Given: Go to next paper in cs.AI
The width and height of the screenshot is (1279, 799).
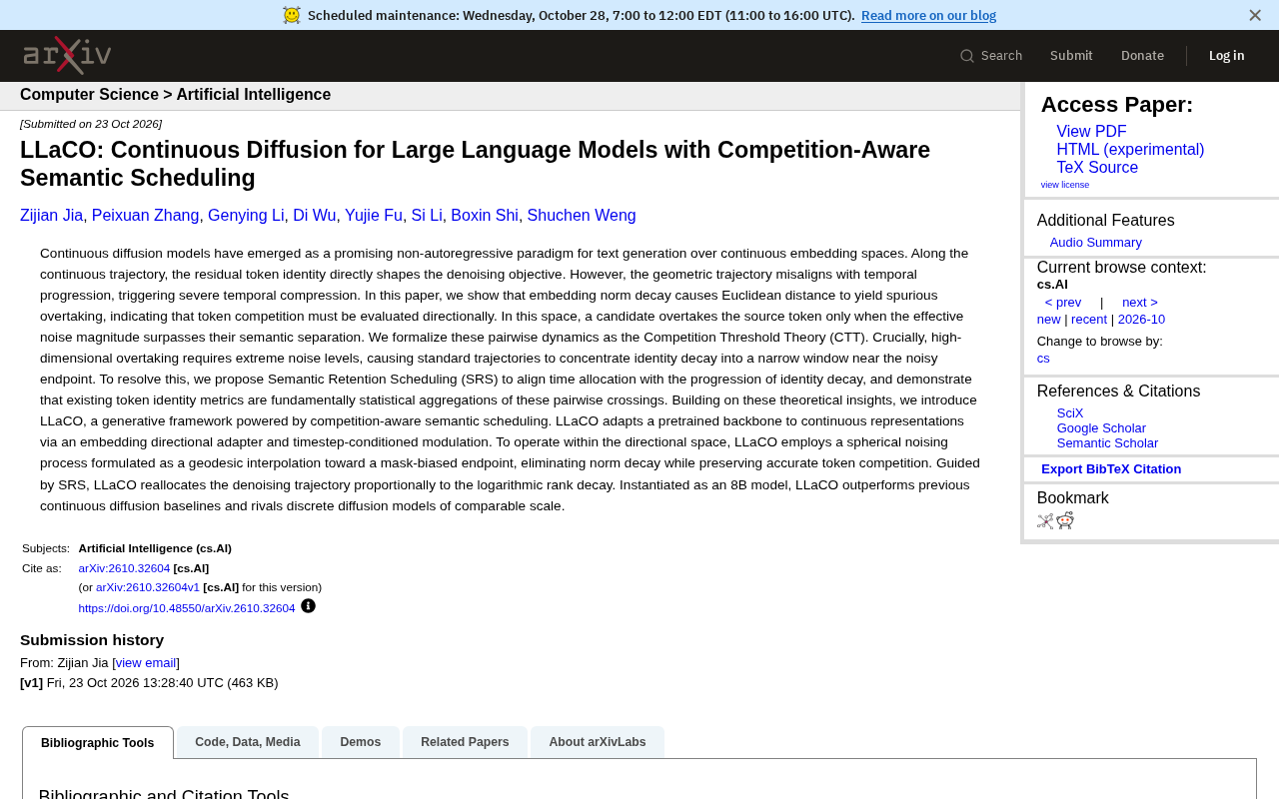Looking at the screenshot, I should point(1139,303).
